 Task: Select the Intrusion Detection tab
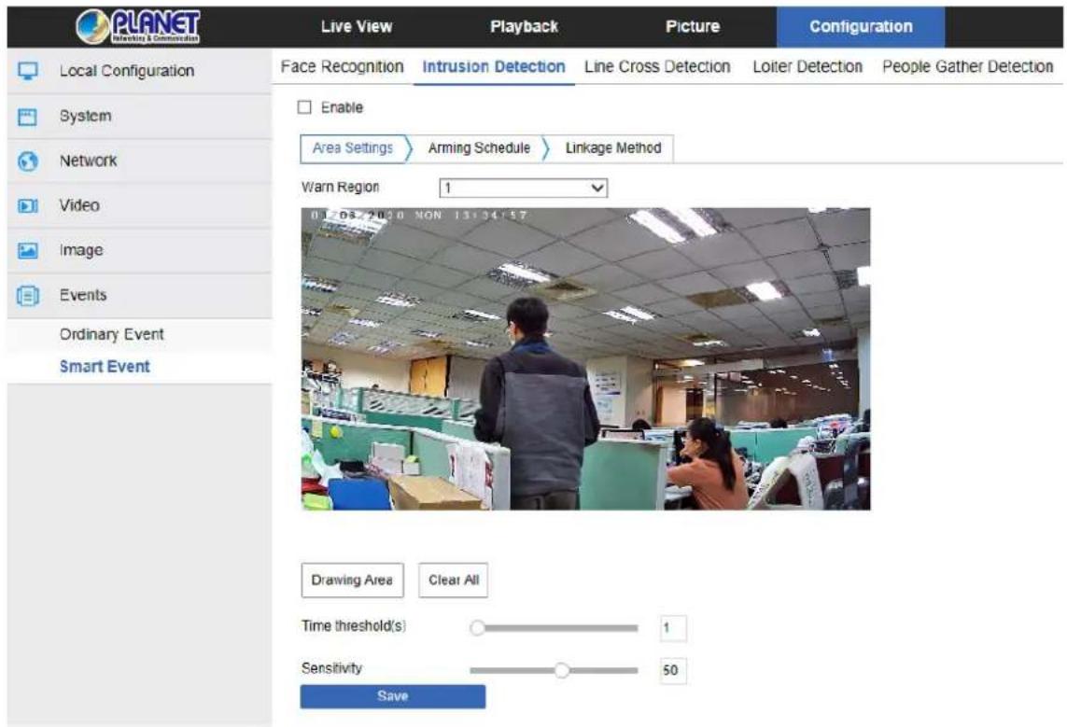(x=494, y=66)
